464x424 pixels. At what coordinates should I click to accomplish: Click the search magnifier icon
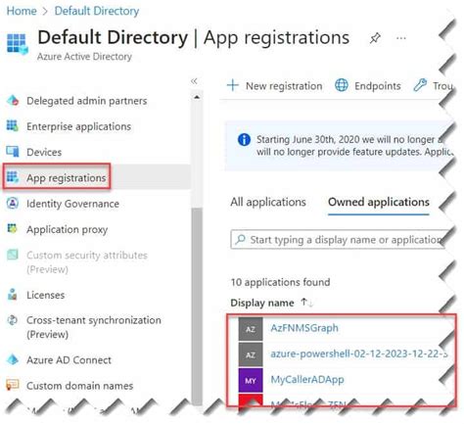click(240, 240)
